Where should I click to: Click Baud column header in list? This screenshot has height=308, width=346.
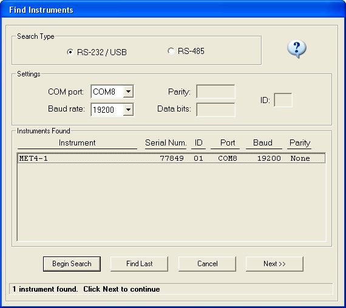[263, 143]
